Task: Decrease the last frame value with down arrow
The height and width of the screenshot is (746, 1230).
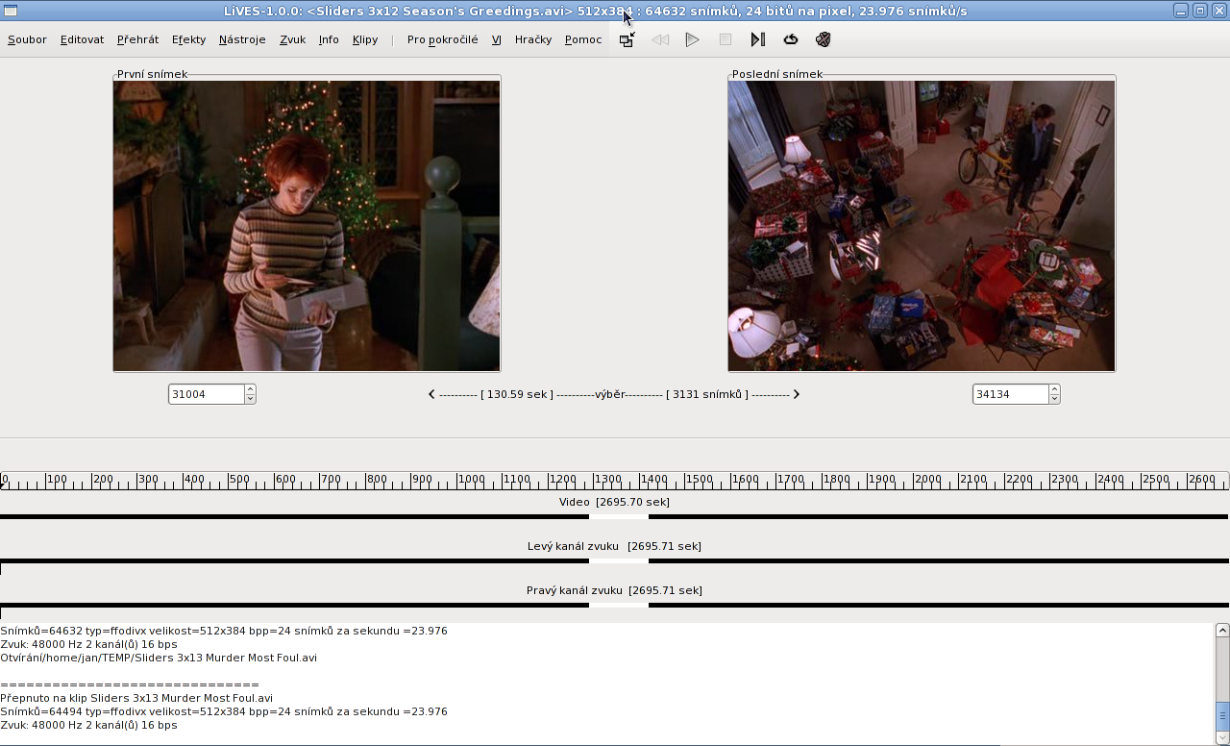Action: tap(1054, 399)
